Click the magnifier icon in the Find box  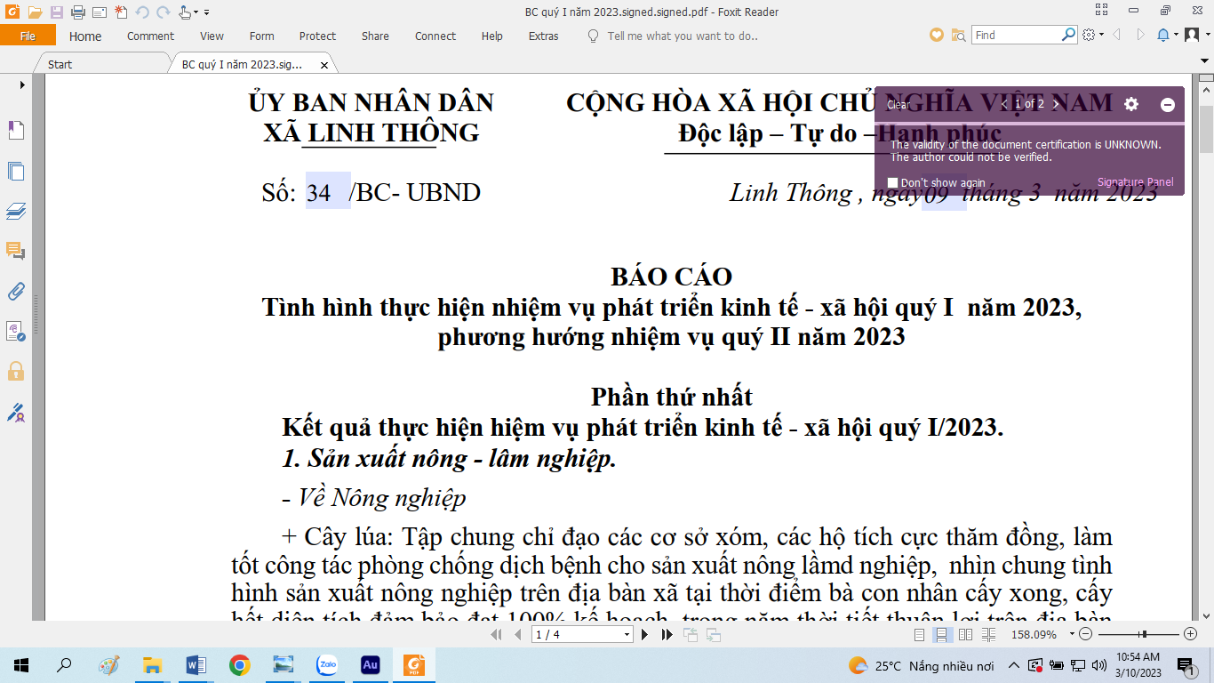point(1069,35)
